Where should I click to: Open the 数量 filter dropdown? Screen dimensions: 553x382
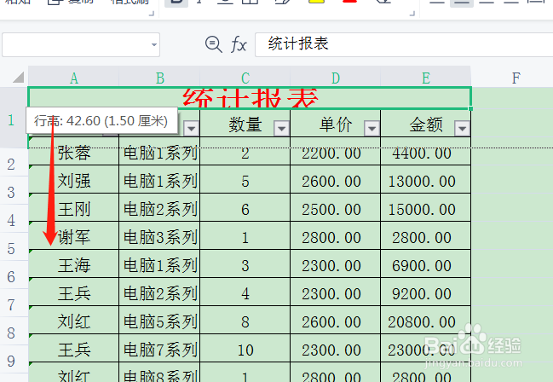coord(281,128)
